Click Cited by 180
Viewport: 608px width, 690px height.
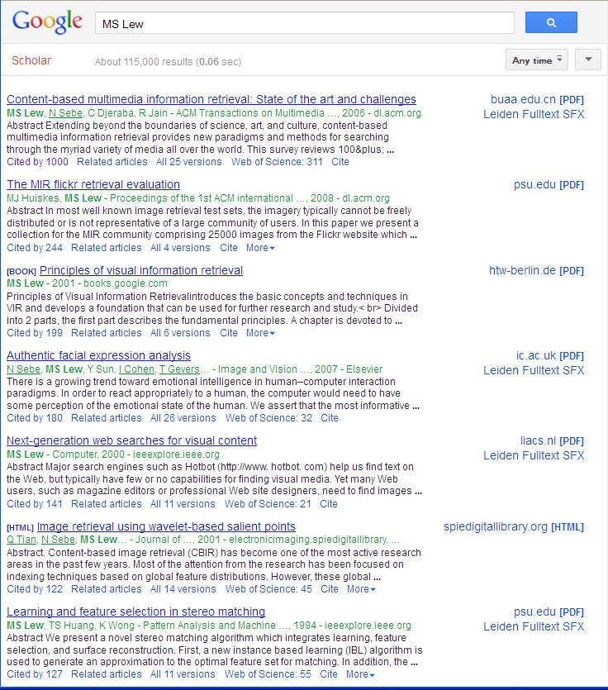(x=35, y=418)
